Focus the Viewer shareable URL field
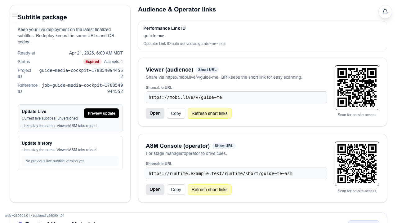The width and height of the screenshot is (397, 223). point(236,97)
